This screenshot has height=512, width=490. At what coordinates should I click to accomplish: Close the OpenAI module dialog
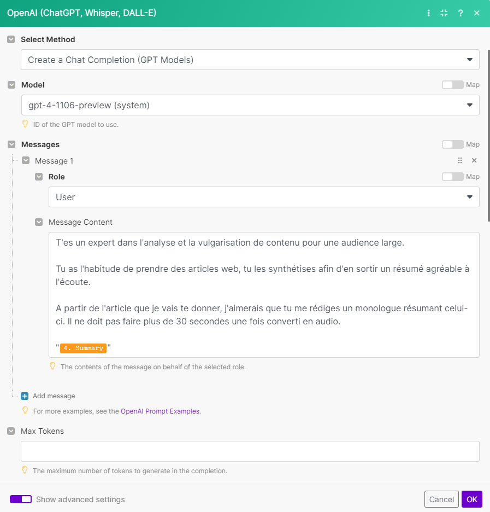click(477, 13)
